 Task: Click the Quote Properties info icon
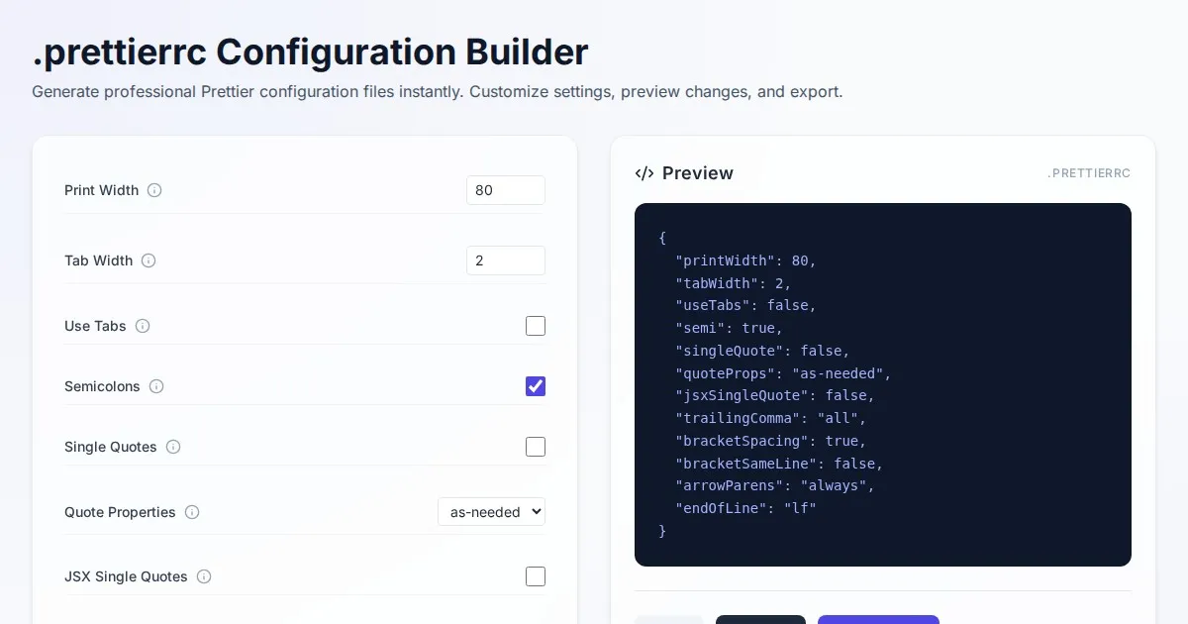click(x=192, y=512)
